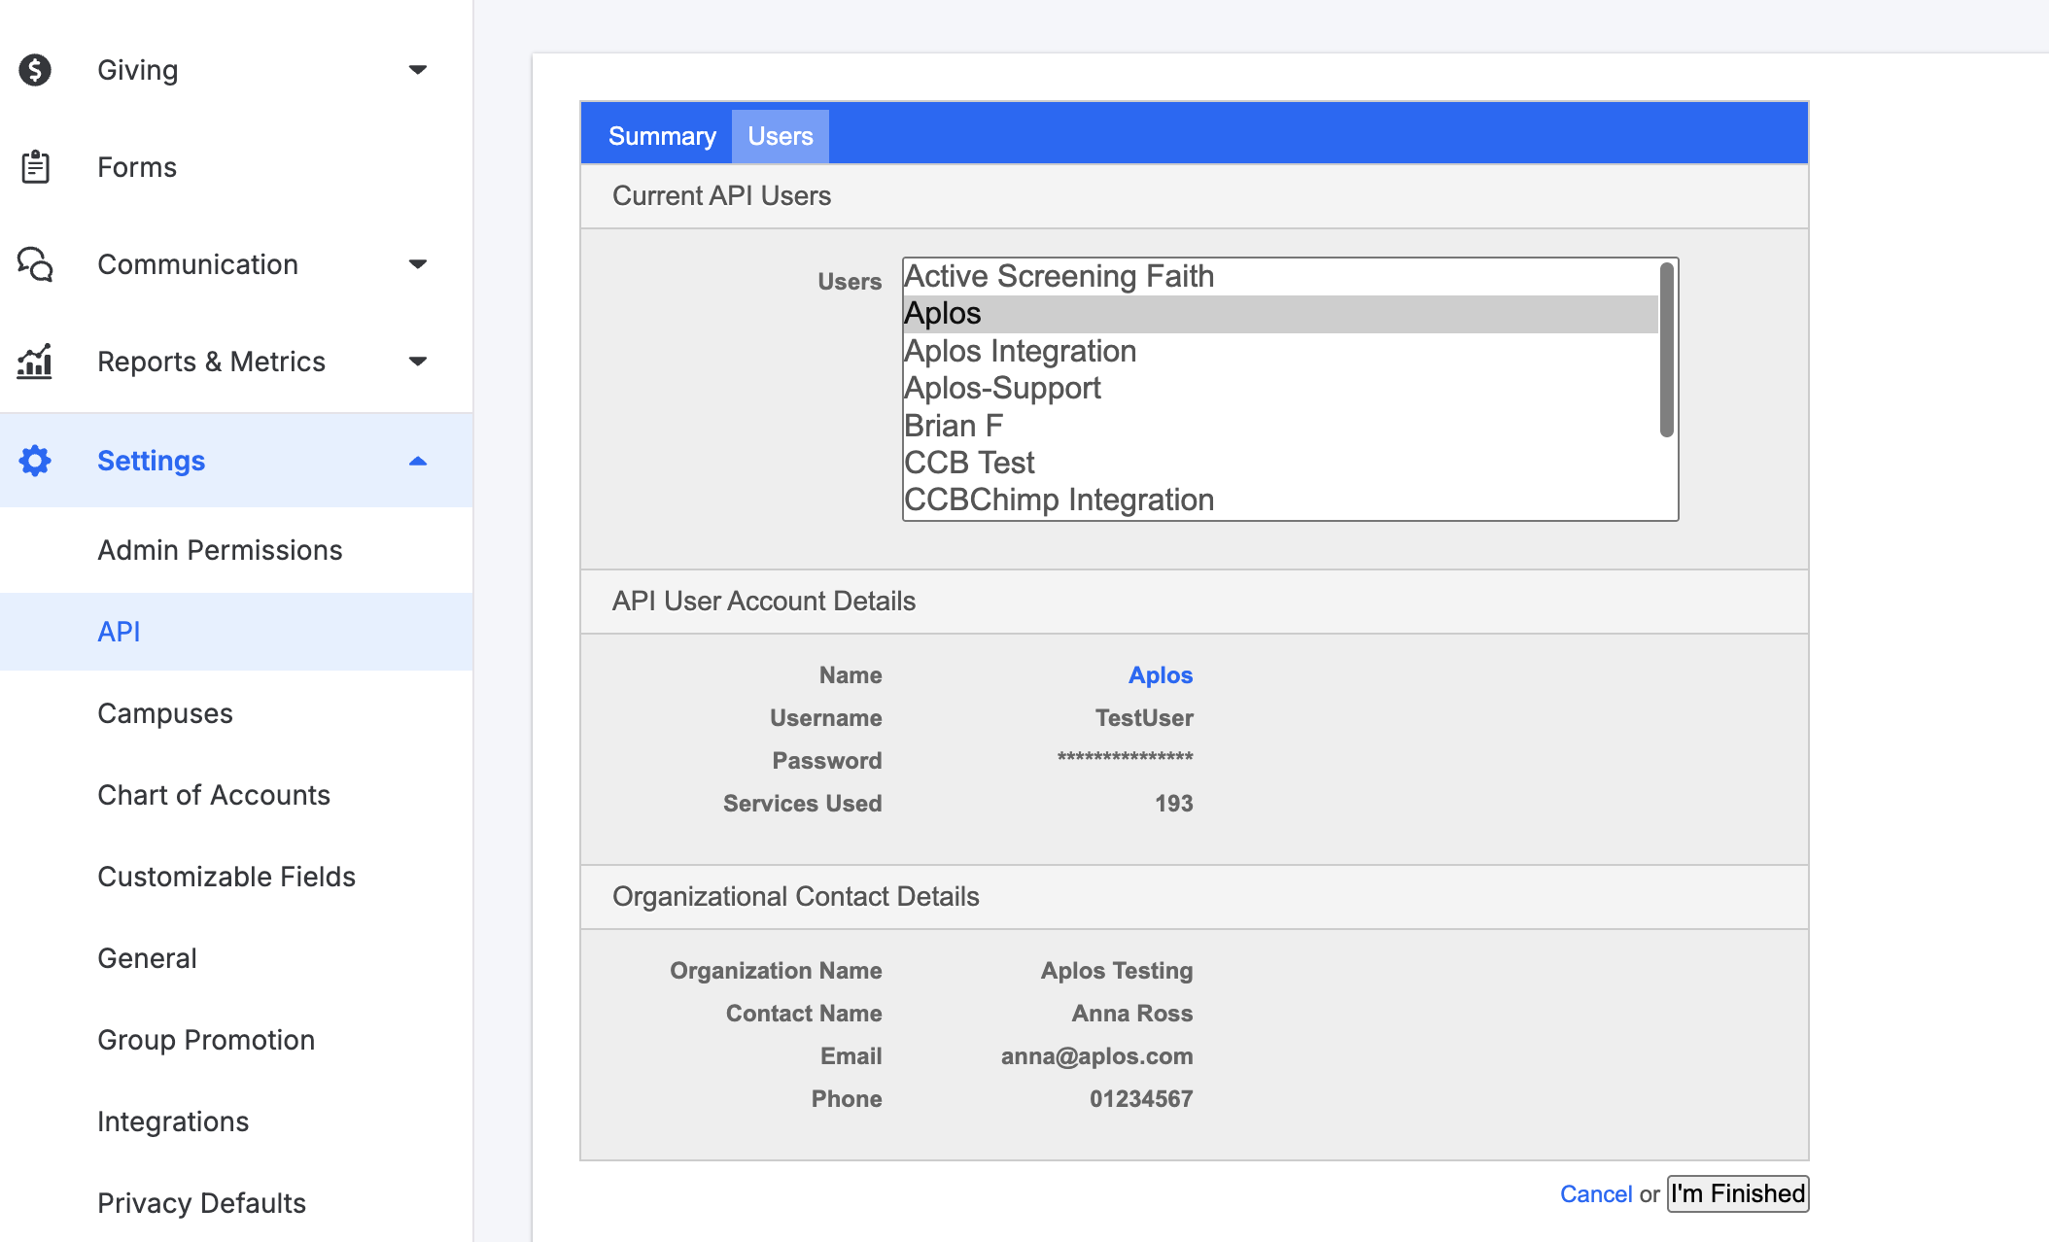This screenshot has width=2049, height=1242.
Task: Switch to the Summary tab
Action: [662, 136]
